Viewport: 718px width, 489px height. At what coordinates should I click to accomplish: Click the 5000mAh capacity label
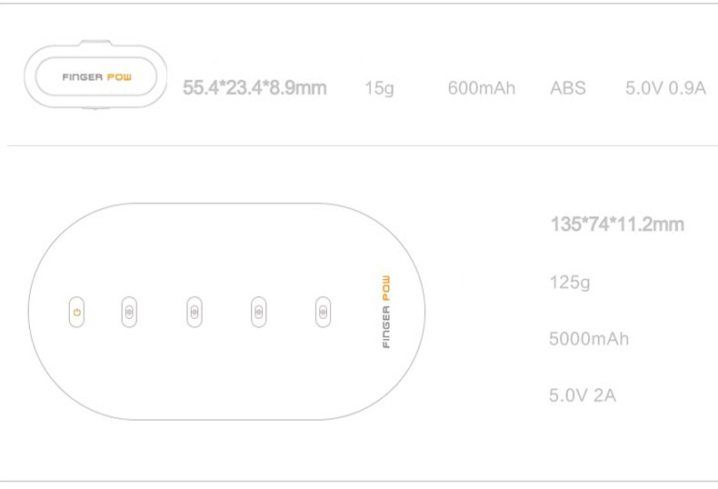click(589, 339)
